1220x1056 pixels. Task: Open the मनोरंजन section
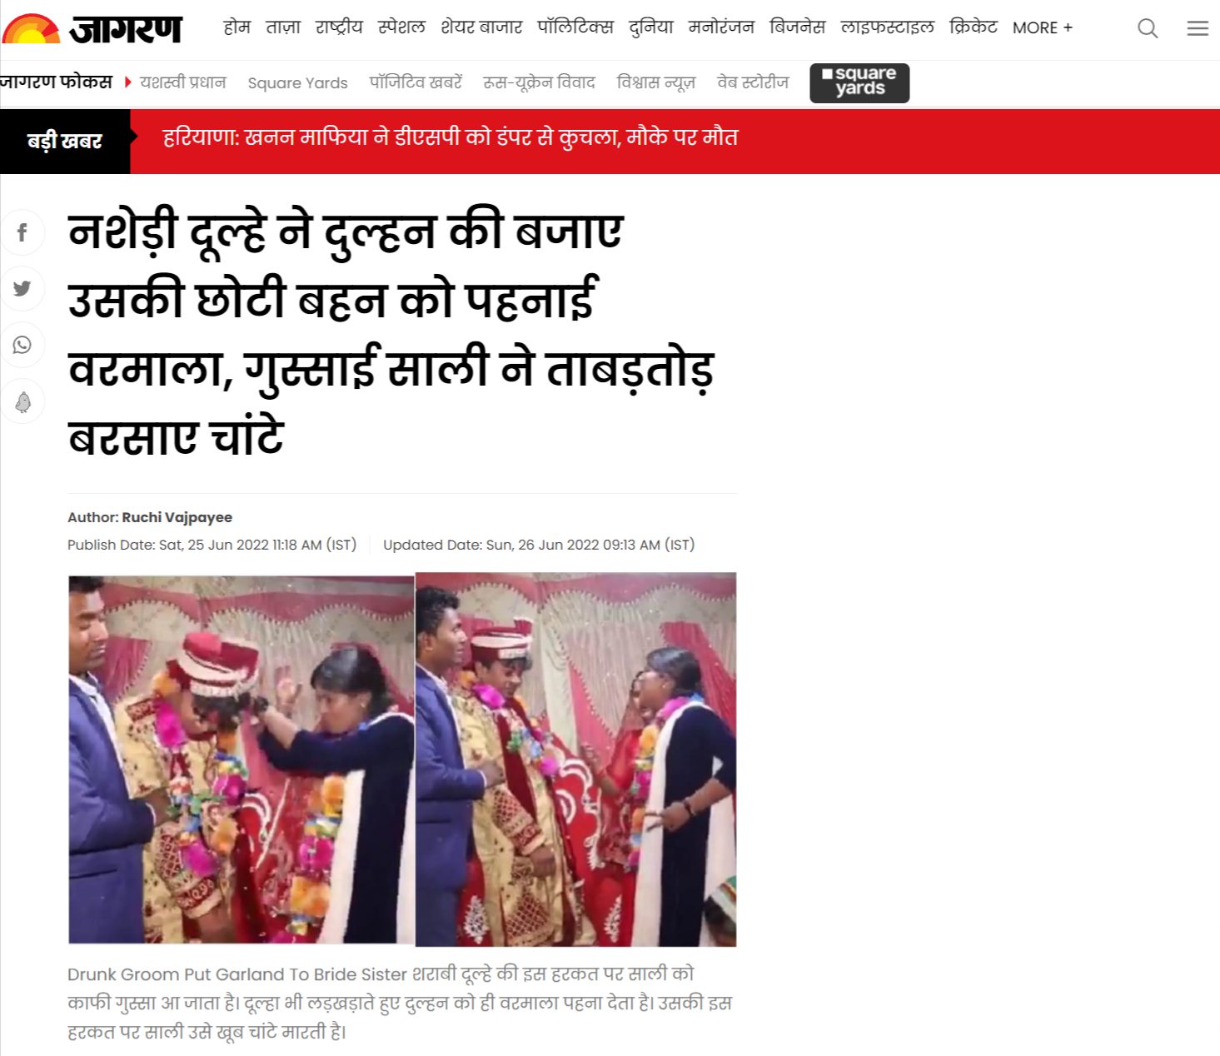[x=721, y=27]
